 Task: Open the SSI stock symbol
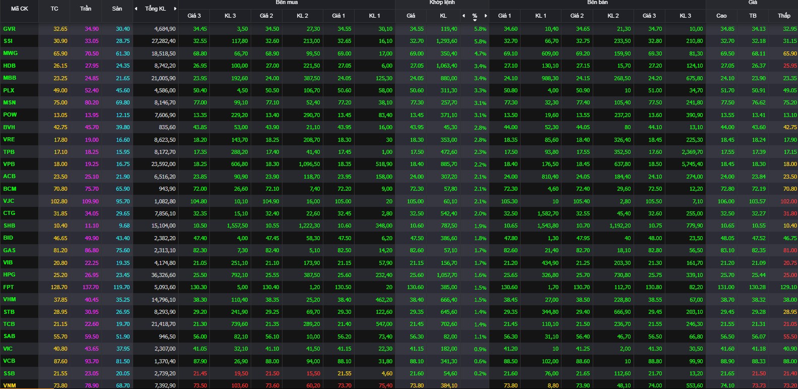[8, 41]
